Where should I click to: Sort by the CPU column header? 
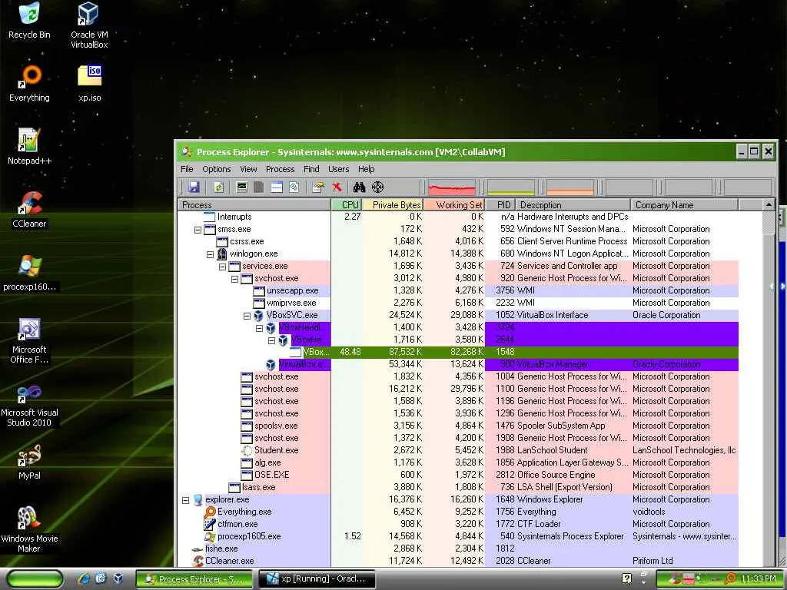click(x=345, y=204)
